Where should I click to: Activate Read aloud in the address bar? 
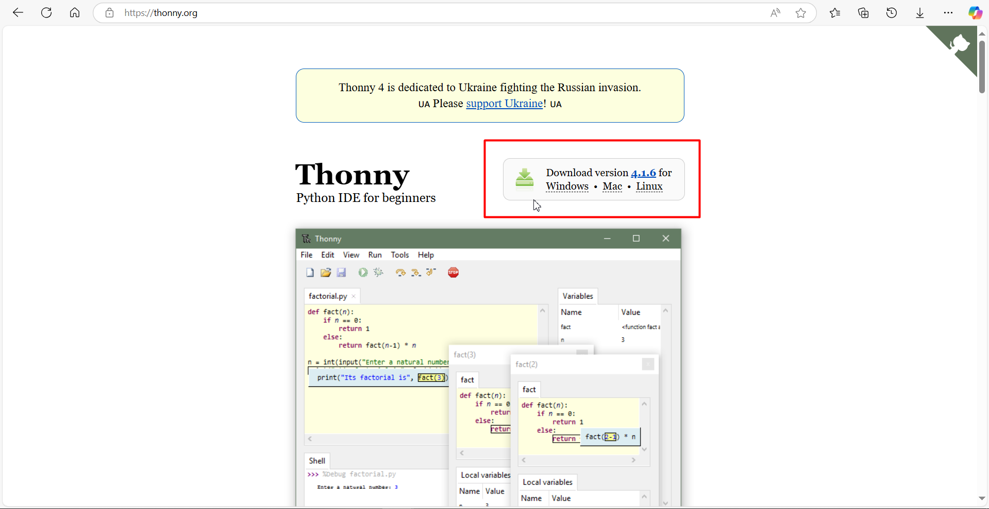775,13
